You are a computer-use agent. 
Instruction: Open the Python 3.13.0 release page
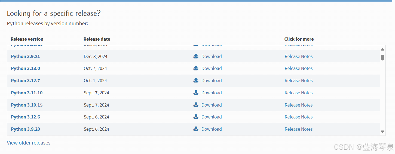tap(25, 68)
